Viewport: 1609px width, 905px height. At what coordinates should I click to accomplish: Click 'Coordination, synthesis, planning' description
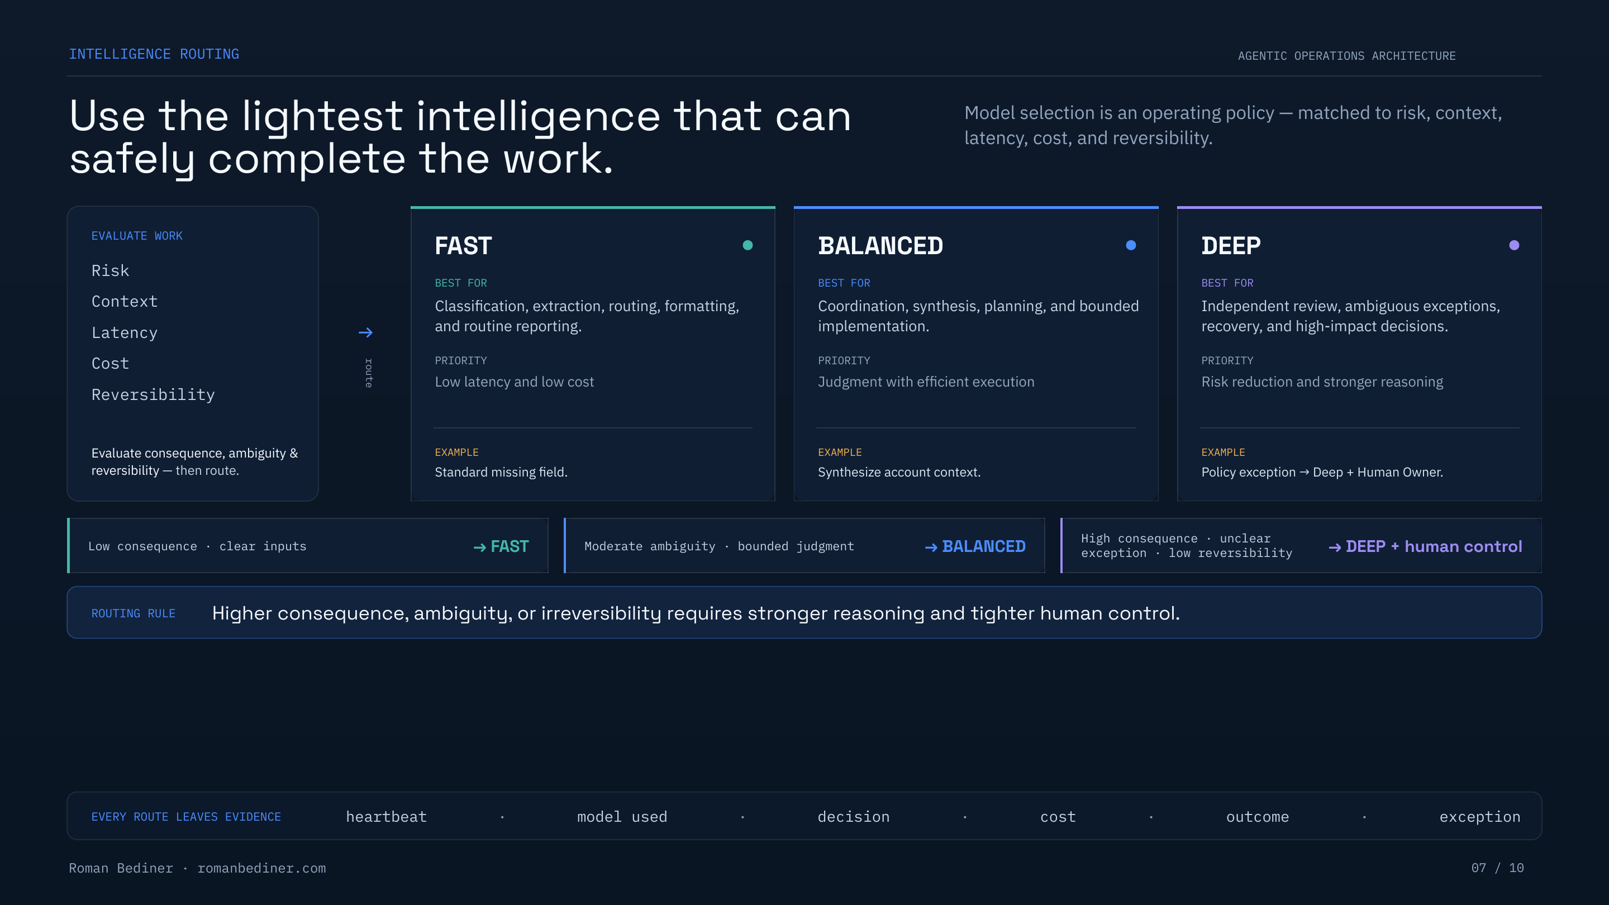coord(978,316)
